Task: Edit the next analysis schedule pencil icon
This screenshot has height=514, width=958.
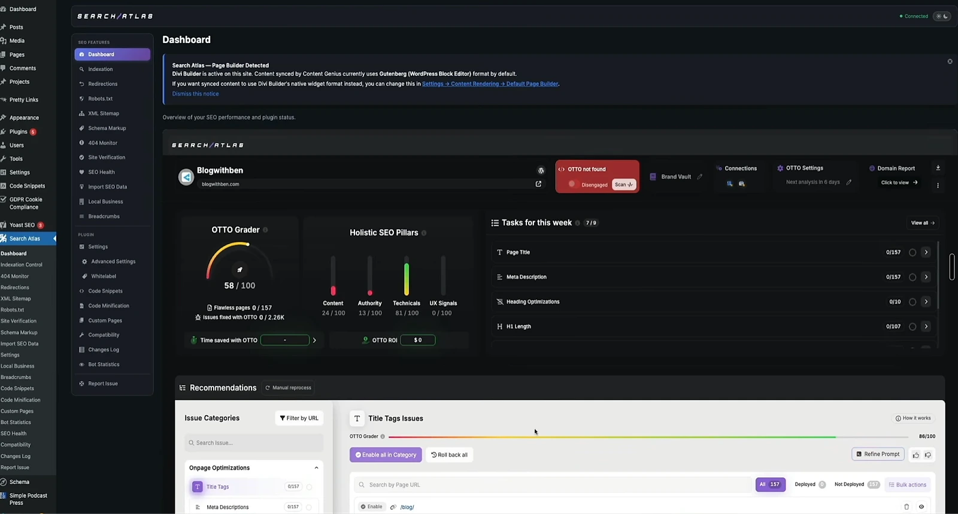Action: (x=848, y=182)
